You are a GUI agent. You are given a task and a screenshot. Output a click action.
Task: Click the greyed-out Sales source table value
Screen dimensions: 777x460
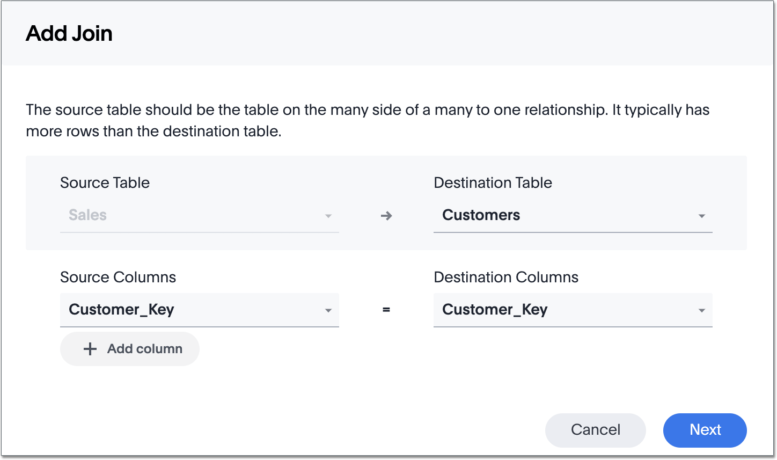click(88, 215)
